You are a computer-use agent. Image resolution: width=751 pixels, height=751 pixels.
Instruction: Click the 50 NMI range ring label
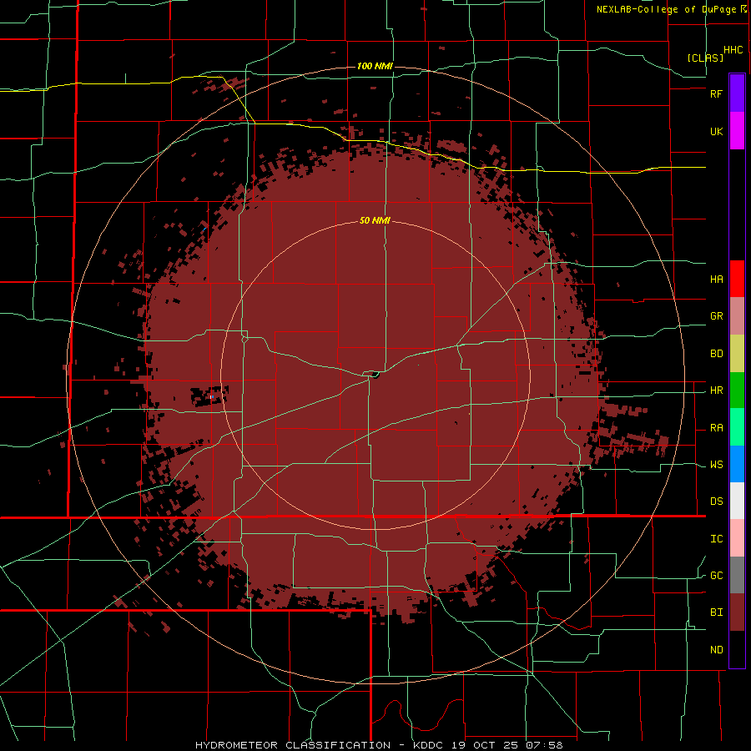(375, 221)
